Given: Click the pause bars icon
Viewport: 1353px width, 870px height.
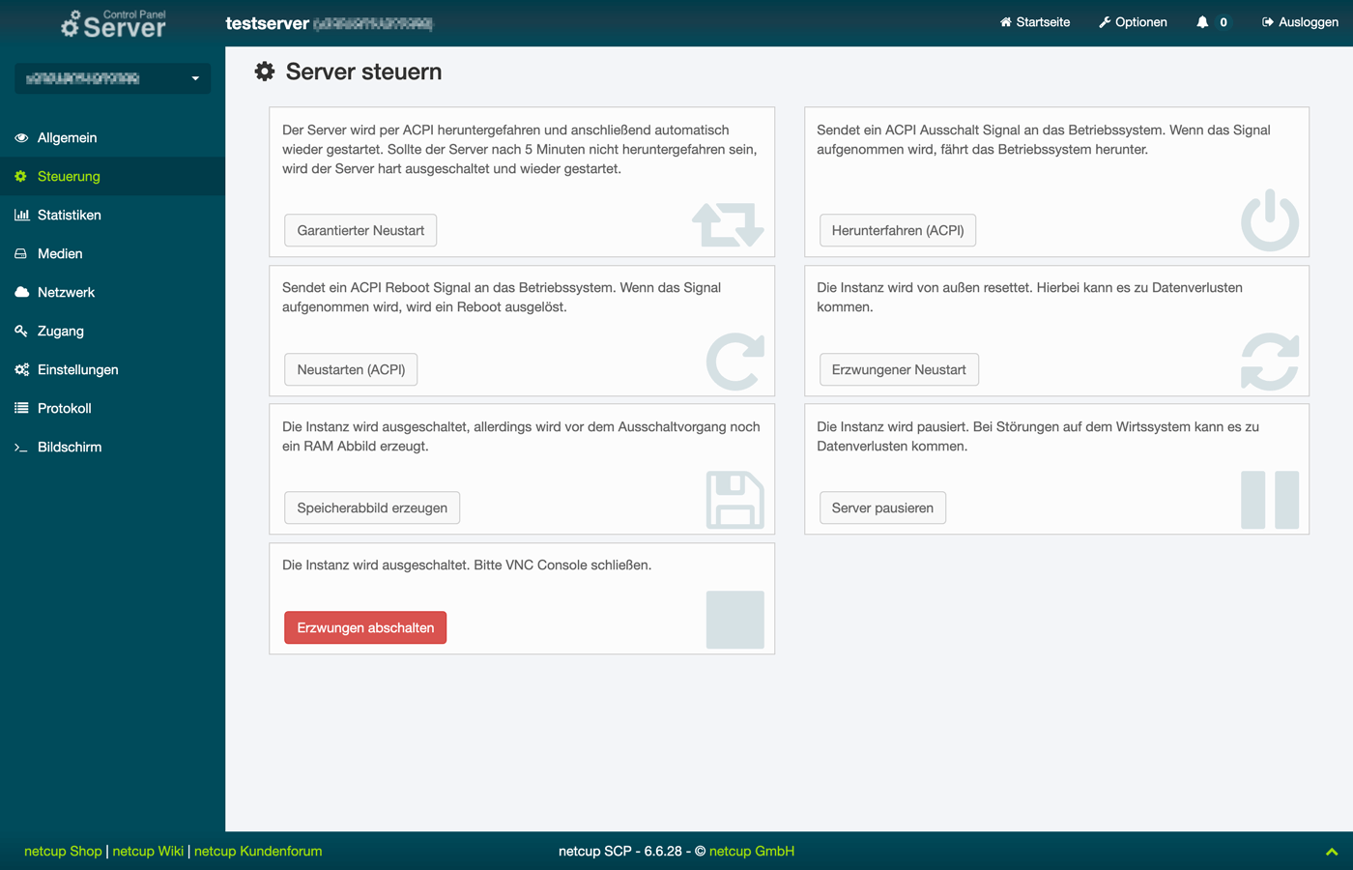Looking at the screenshot, I should [x=1269, y=500].
